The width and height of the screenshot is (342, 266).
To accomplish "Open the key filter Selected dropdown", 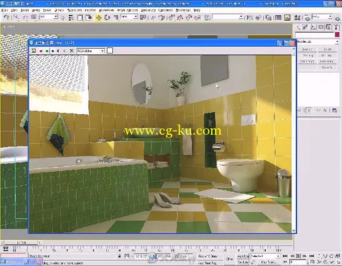I will tap(265, 256).
